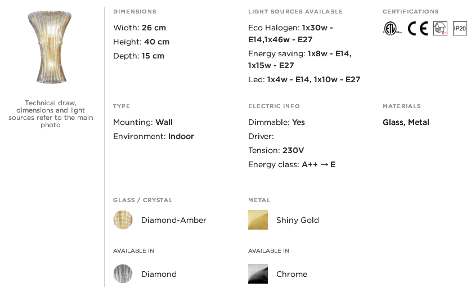Click the ETL certification icon

click(392, 29)
